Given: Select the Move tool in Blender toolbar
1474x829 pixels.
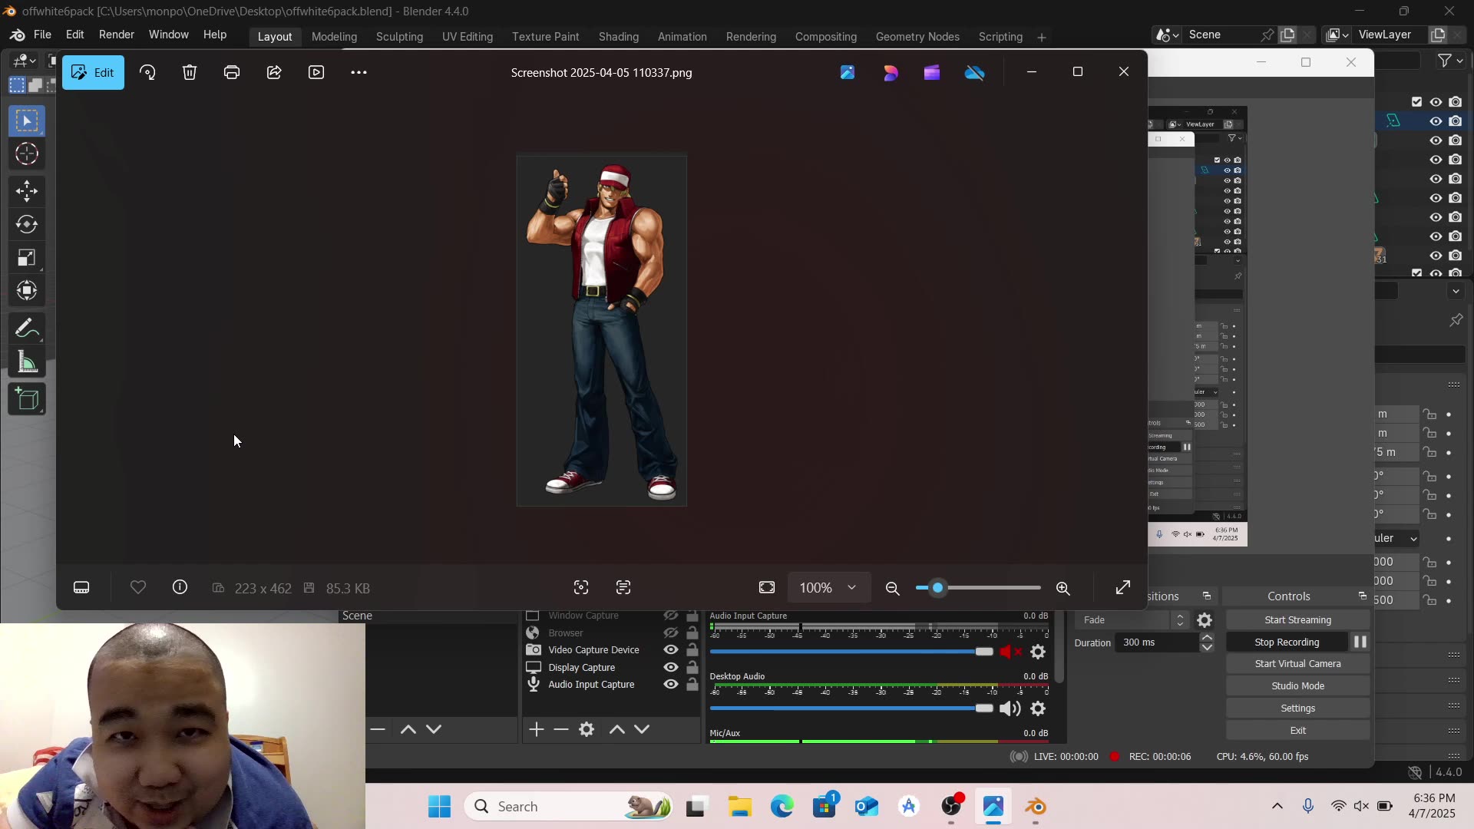Looking at the screenshot, I should pos(27,190).
